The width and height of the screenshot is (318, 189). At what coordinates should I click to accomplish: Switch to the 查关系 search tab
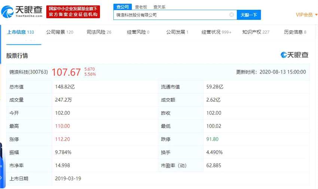coord(159,7)
